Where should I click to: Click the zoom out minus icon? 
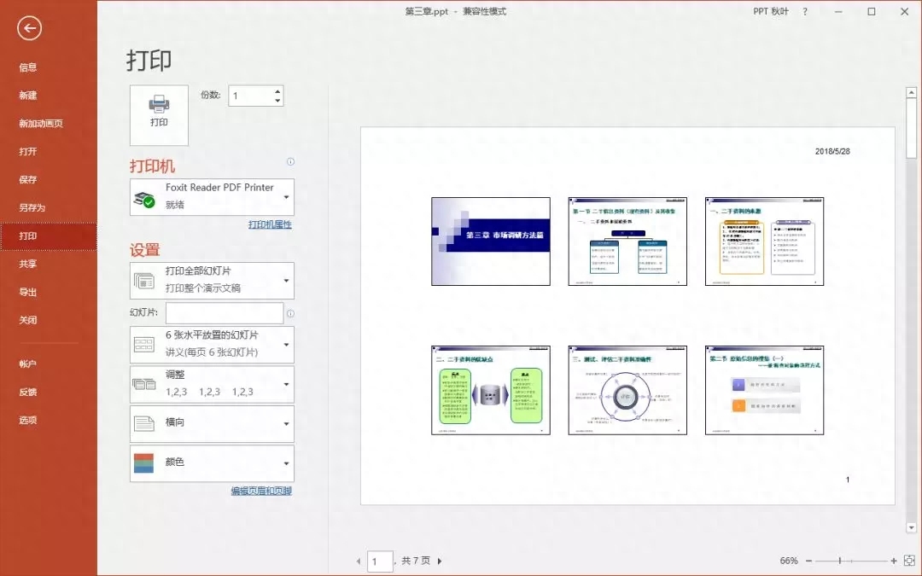(x=808, y=561)
